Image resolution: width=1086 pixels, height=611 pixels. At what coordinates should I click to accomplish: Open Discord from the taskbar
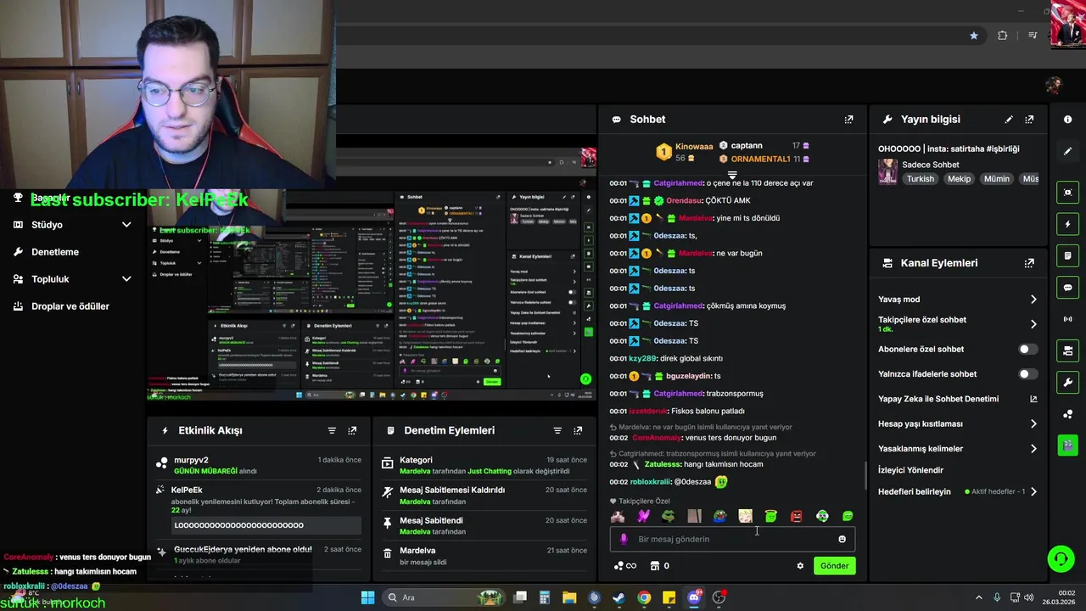pyautogui.click(x=694, y=597)
